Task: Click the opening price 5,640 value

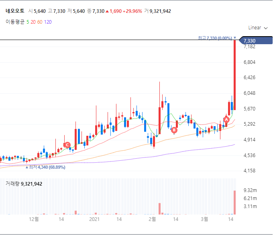Action: (x=40, y=11)
